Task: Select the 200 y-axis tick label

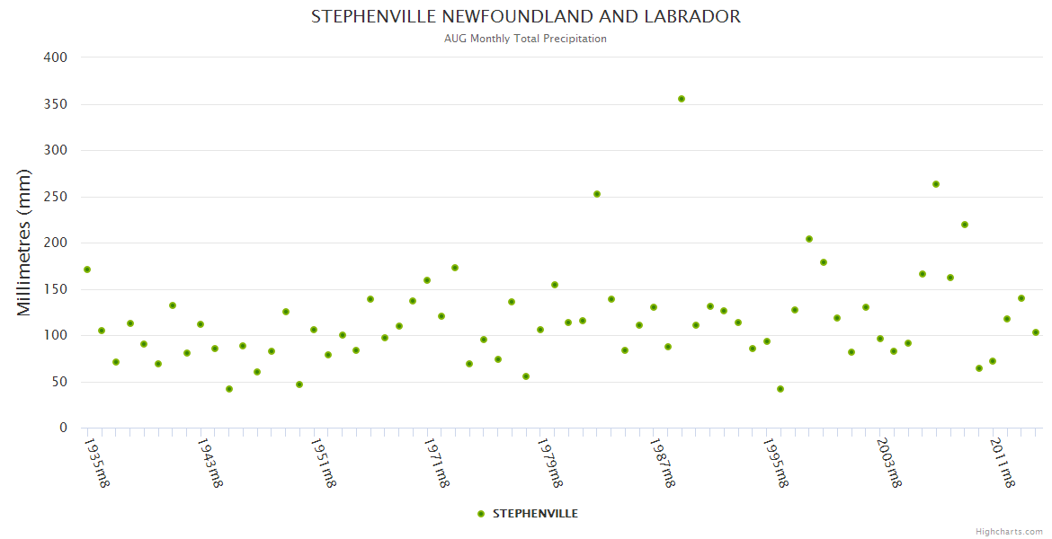Action: [x=56, y=243]
